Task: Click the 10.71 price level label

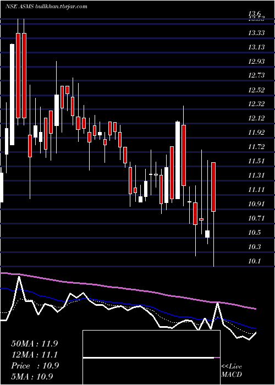Action: (x=256, y=218)
